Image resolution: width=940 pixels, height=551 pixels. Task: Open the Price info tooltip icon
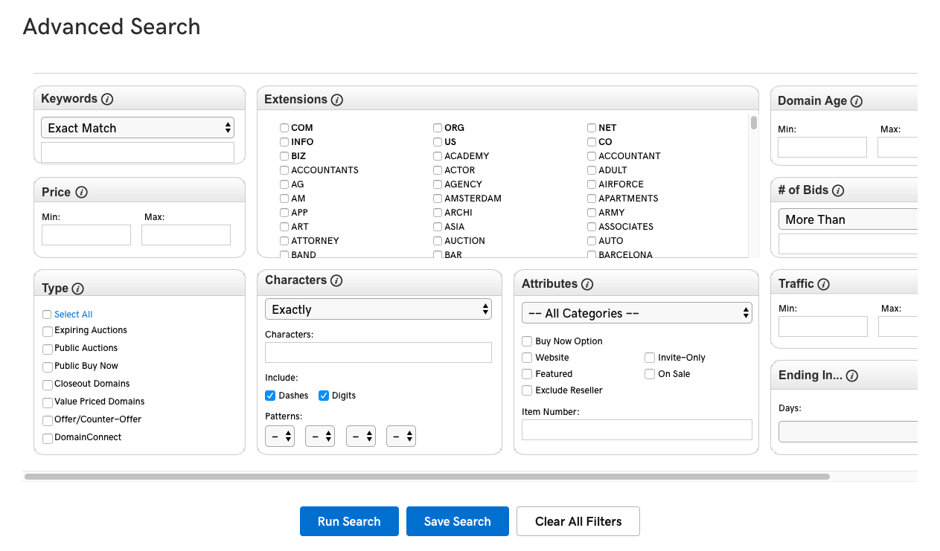coord(82,192)
